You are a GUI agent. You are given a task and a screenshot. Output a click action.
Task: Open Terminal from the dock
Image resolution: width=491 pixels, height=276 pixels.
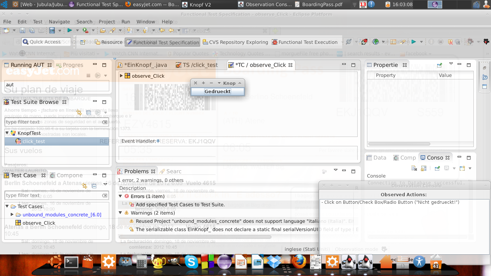(71, 262)
